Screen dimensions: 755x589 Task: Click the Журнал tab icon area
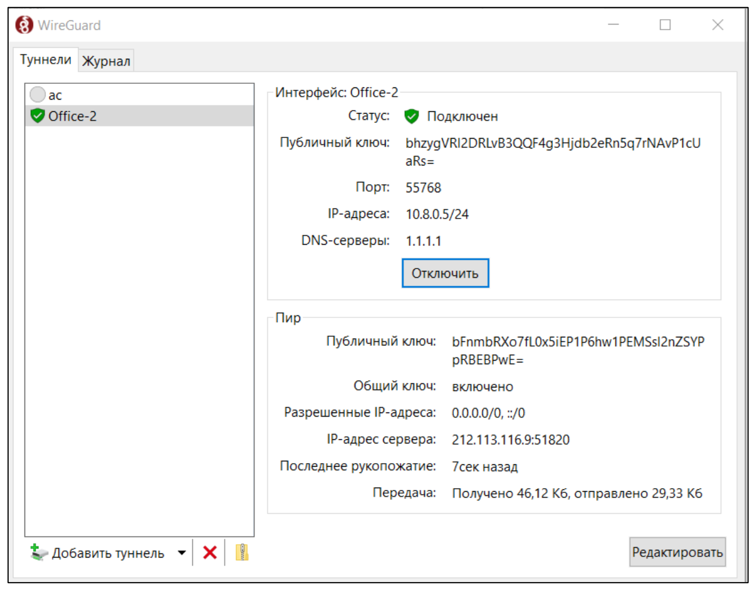click(105, 59)
